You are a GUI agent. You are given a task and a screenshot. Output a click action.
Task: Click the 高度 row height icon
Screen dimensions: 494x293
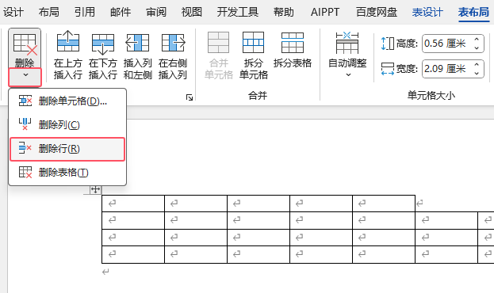(388, 44)
